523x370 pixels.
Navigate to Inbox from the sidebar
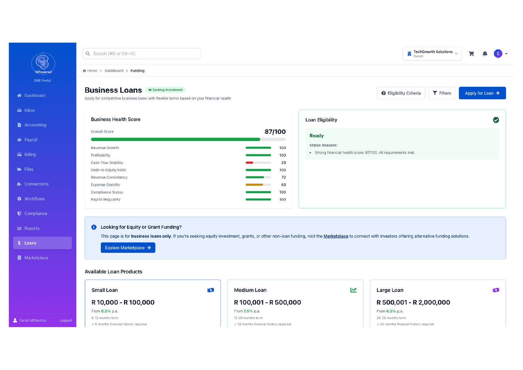[x=29, y=110]
